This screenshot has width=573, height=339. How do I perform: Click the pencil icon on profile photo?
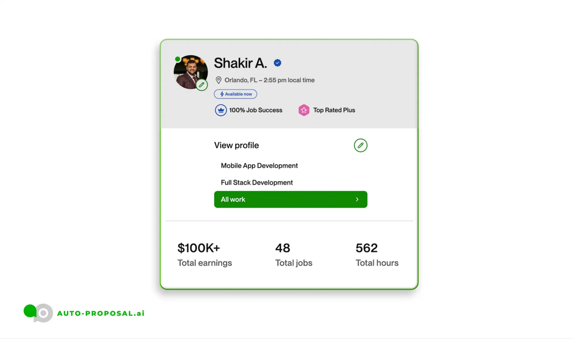tap(202, 85)
